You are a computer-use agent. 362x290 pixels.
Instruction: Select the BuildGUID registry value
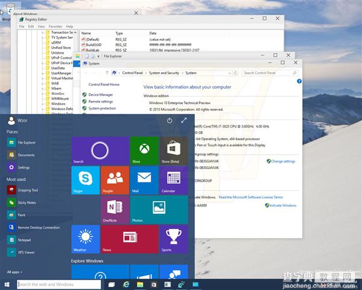(x=94, y=45)
